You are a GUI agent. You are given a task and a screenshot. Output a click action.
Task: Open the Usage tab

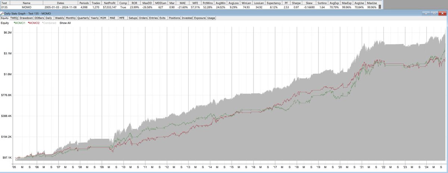(x=211, y=18)
